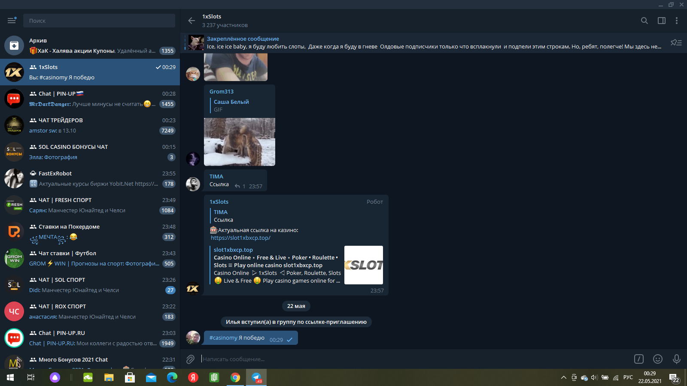Image resolution: width=687 pixels, height=386 pixels.
Task: Open Google Chrome from the taskbar
Action: click(235, 377)
